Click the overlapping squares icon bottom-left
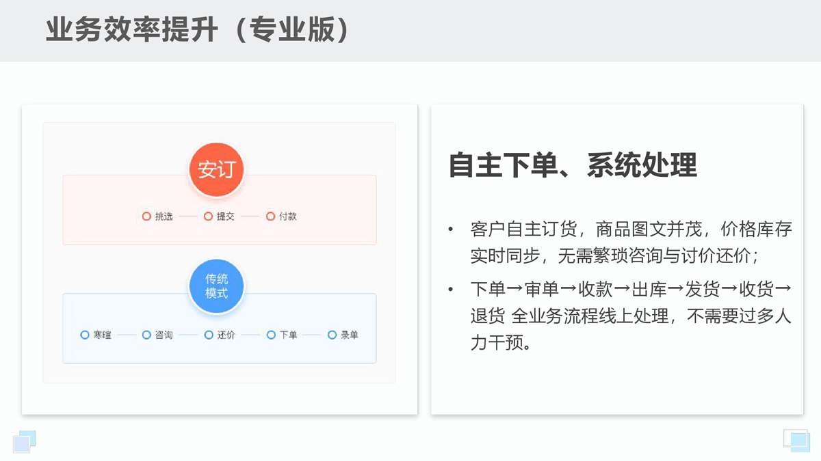The height and width of the screenshot is (461, 821). pyautogui.click(x=25, y=441)
